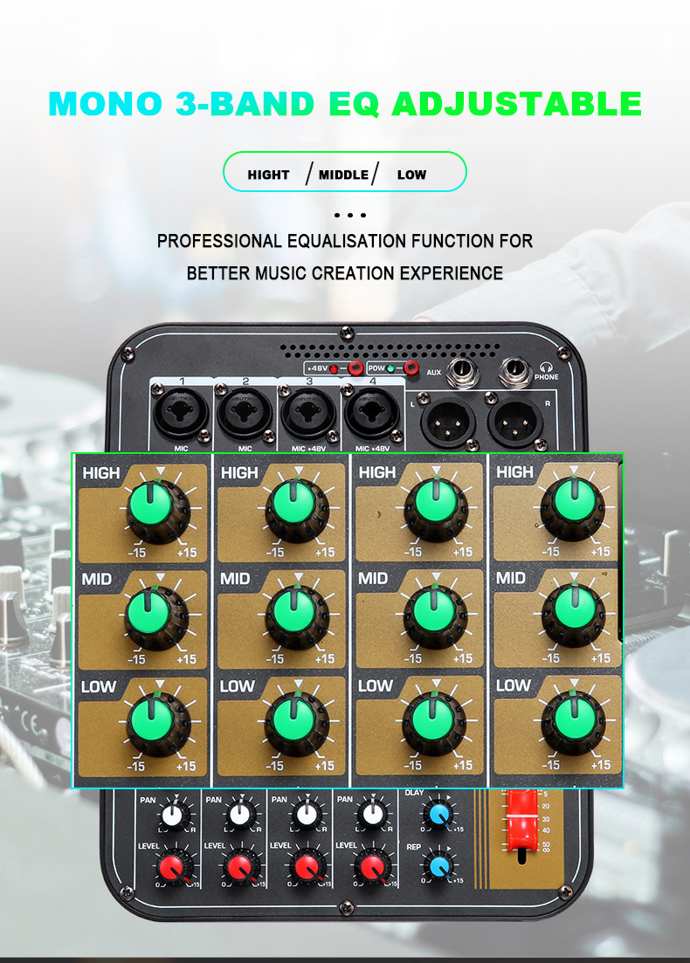
Task: Click the fourth channel's white PAN knob
Action: coord(372,815)
